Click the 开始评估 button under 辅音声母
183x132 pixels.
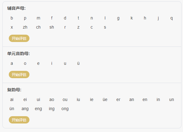(19, 39)
